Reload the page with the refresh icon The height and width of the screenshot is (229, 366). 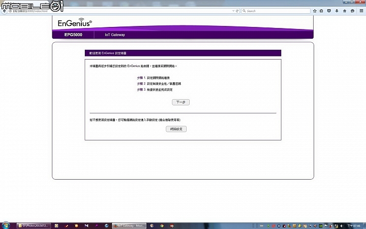(237, 11)
